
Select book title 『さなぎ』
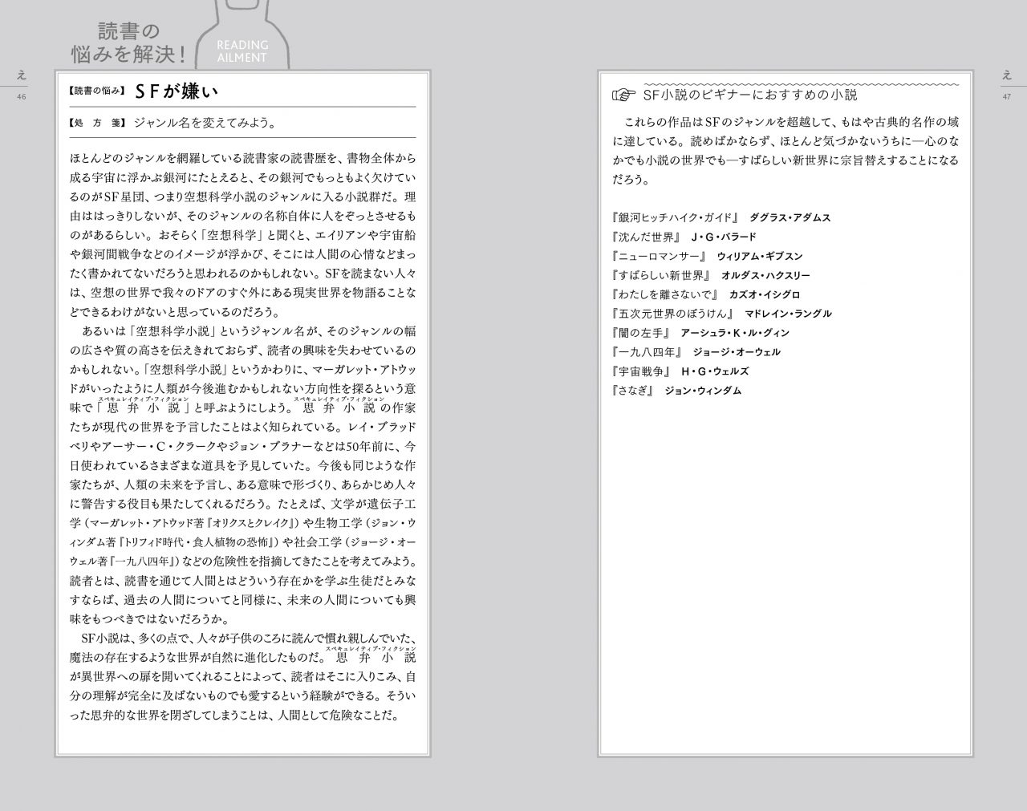[634, 391]
